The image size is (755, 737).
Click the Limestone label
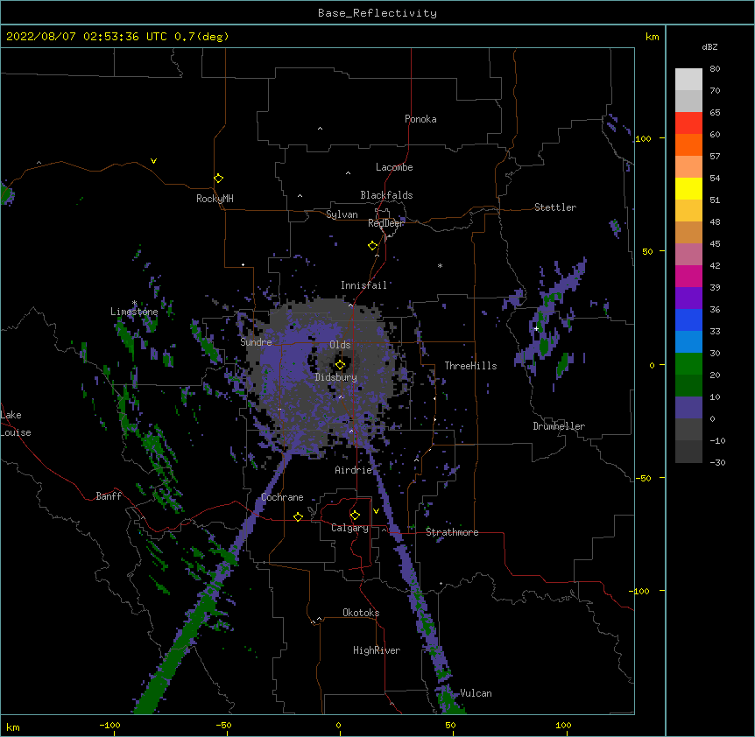pyautogui.click(x=134, y=312)
